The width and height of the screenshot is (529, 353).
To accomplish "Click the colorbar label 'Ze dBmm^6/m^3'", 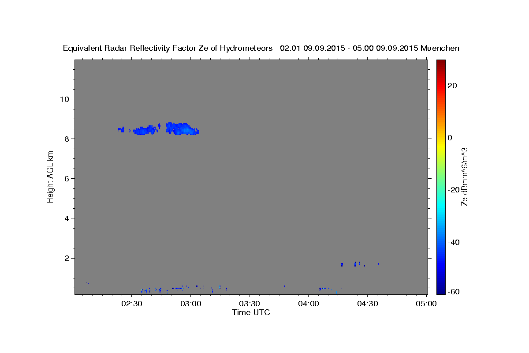I will (x=464, y=176).
